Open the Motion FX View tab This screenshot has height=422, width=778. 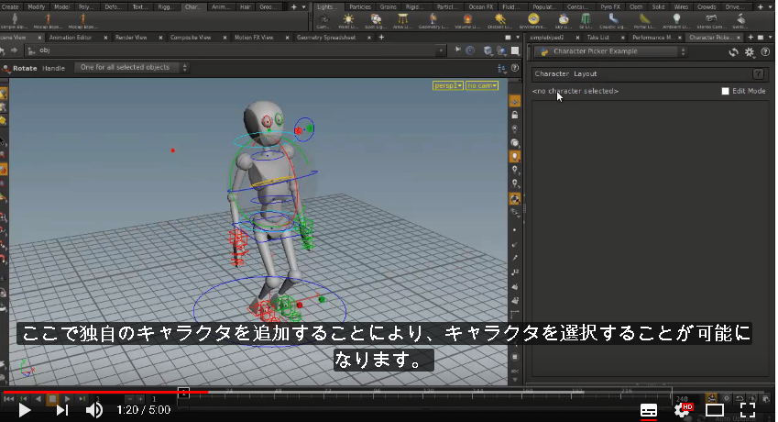pos(254,38)
